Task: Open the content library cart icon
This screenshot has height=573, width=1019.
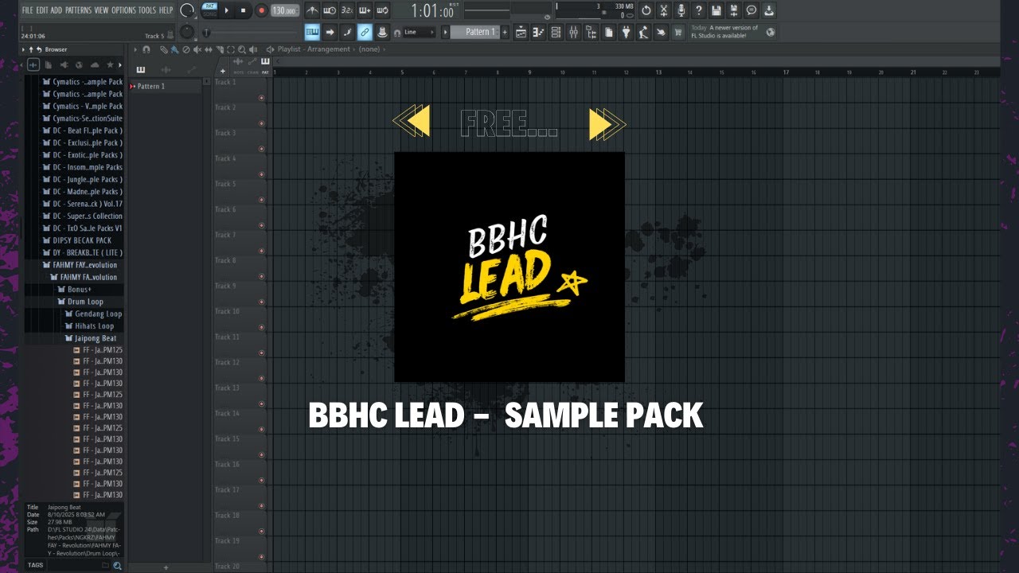Action: click(678, 32)
